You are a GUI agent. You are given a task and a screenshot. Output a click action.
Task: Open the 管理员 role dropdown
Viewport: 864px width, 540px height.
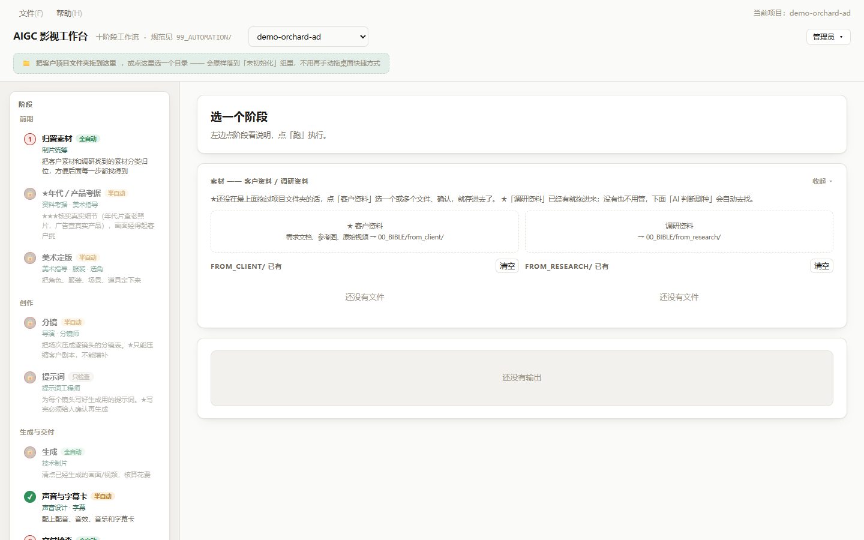(x=828, y=37)
